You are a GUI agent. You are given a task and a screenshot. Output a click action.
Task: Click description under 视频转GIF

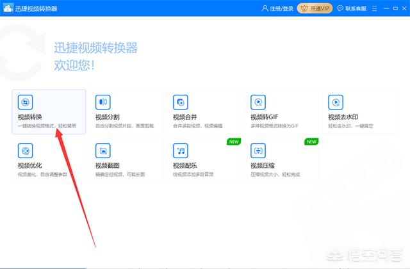274,126
